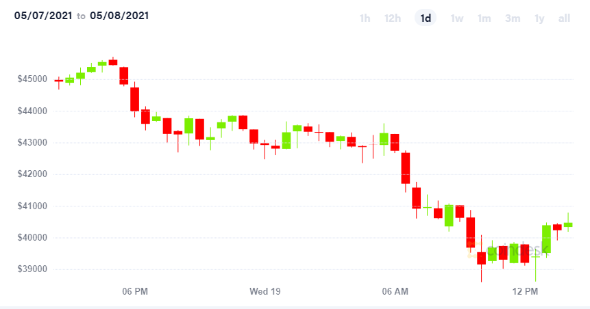Switch chart to 1w range

coord(457,18)
